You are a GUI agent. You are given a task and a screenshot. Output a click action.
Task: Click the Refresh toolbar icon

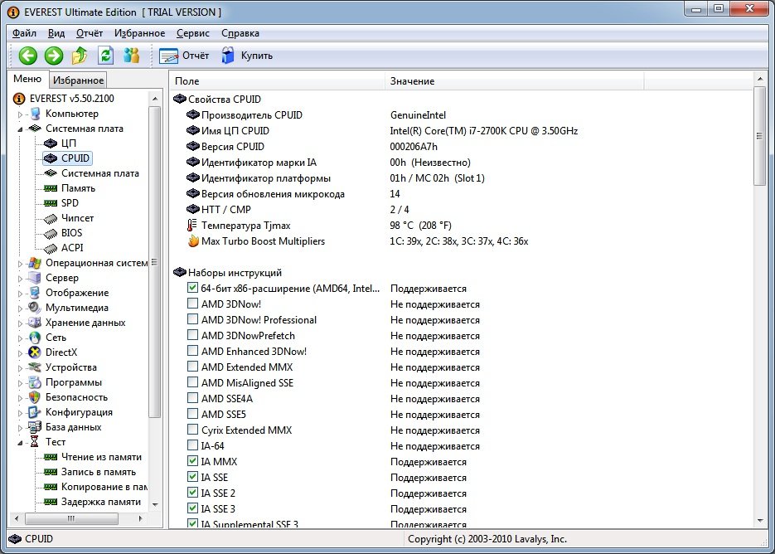(x=105, y=56)
